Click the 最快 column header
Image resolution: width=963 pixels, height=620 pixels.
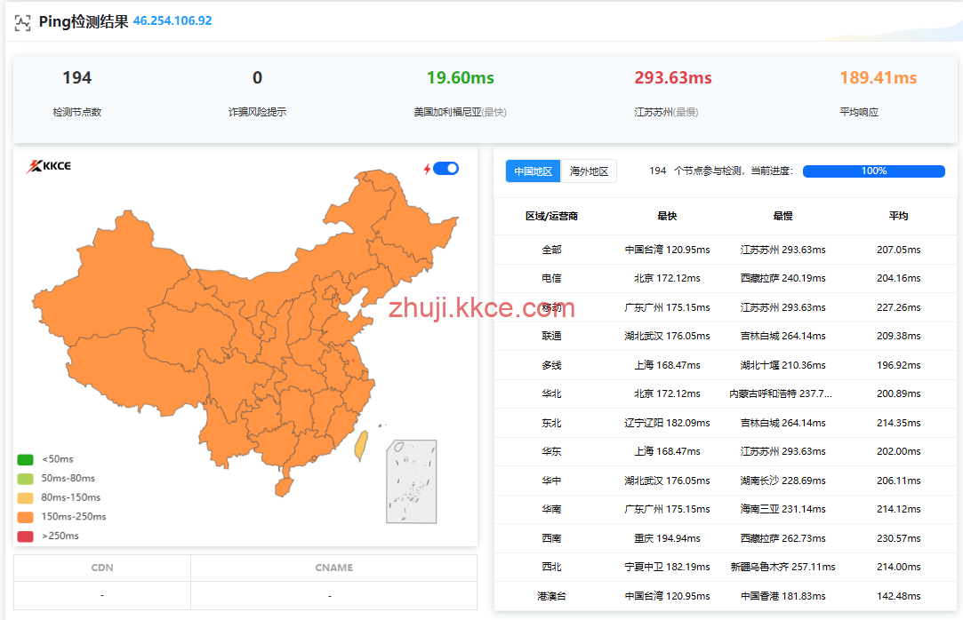667,216
